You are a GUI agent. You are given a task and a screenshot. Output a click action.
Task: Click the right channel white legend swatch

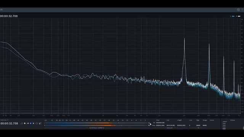point(239,16)
